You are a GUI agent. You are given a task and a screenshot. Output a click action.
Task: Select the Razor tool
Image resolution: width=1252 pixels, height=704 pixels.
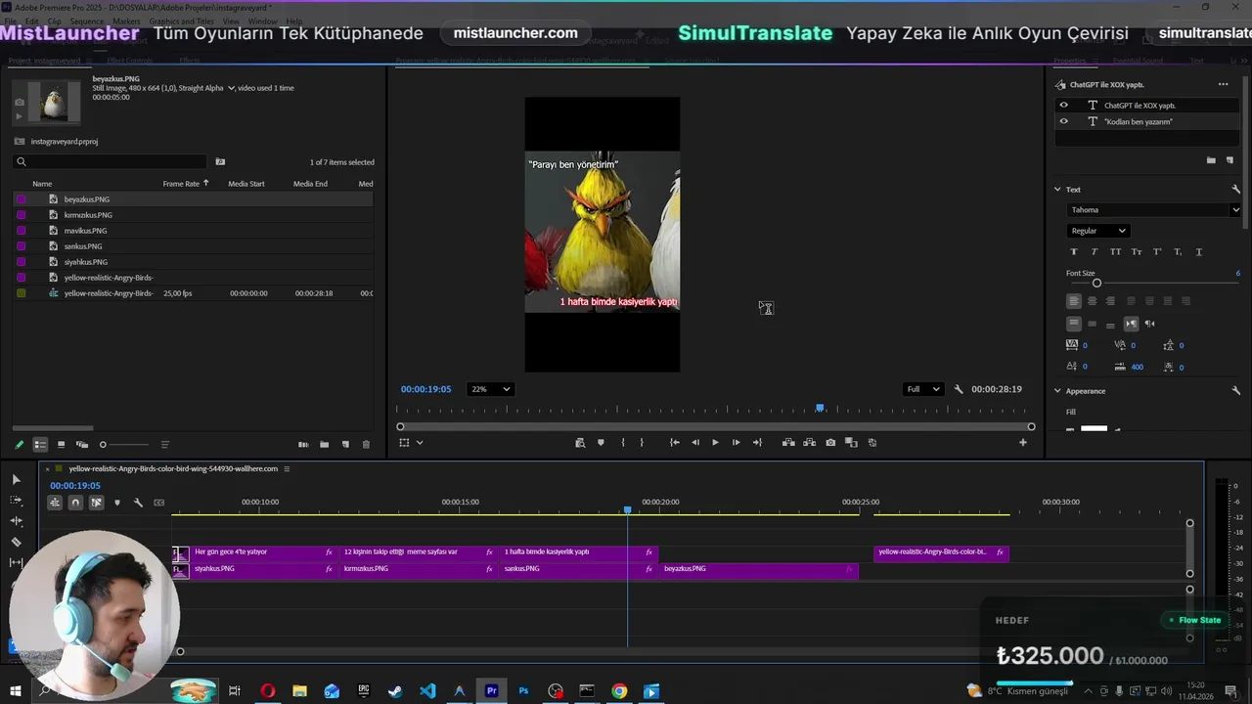point(16,542)
